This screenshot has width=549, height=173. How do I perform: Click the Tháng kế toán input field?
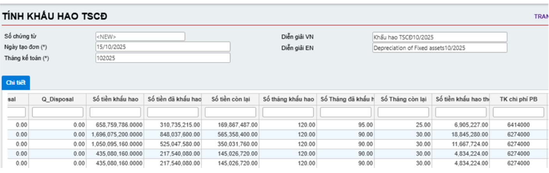pos(163,58)
